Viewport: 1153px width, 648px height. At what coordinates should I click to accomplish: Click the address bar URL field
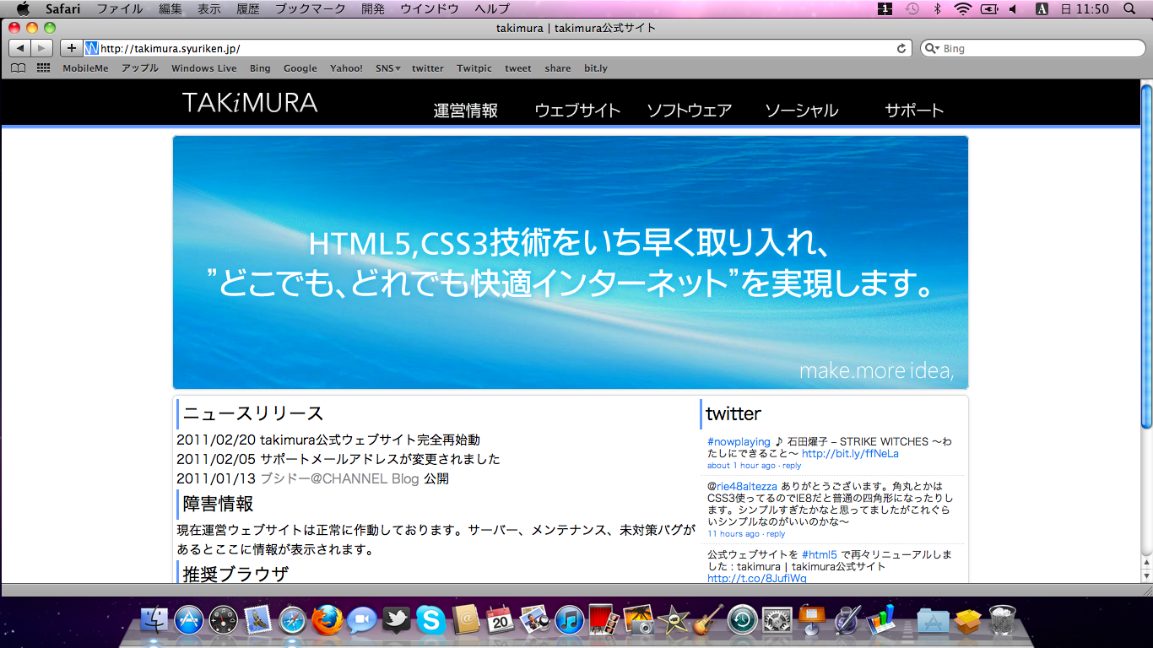(x=498, y=48)
